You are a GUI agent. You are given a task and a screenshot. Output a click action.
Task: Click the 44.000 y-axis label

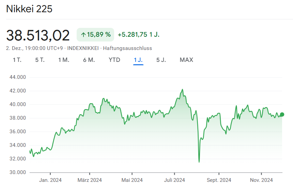point(18,77)
